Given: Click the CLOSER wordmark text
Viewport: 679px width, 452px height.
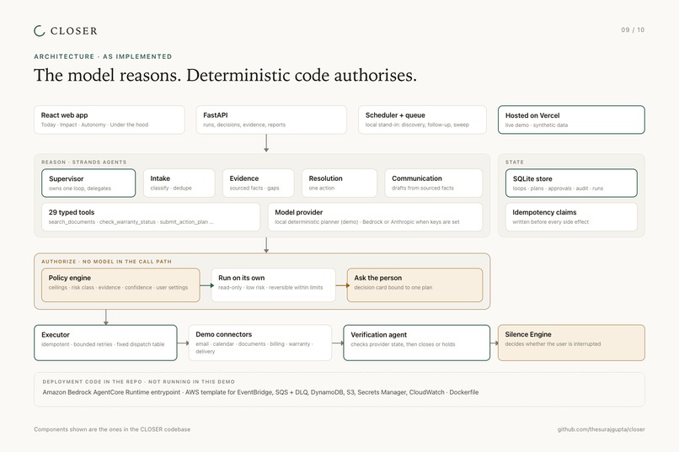Looking at the screenshot, I should point(73,31).
